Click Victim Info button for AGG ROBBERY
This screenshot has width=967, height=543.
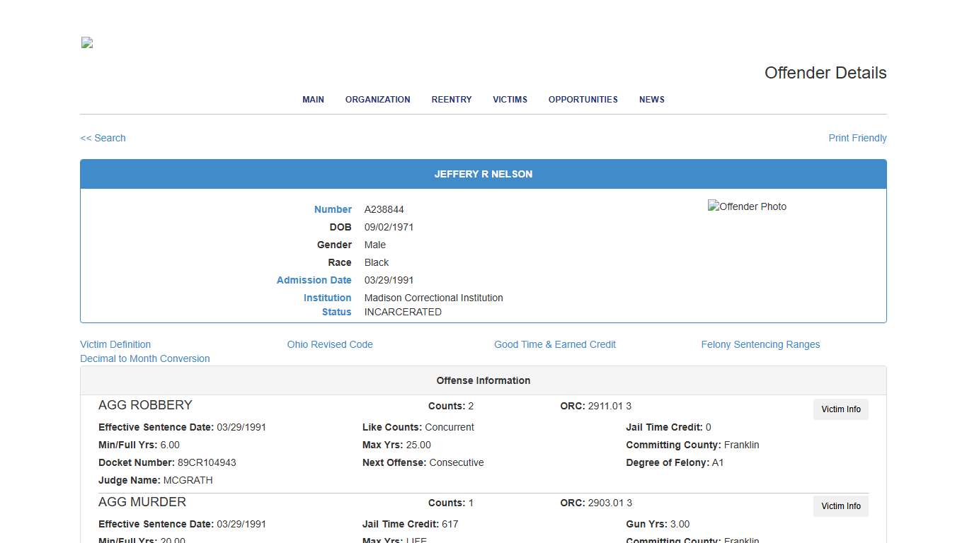(840, 409)
